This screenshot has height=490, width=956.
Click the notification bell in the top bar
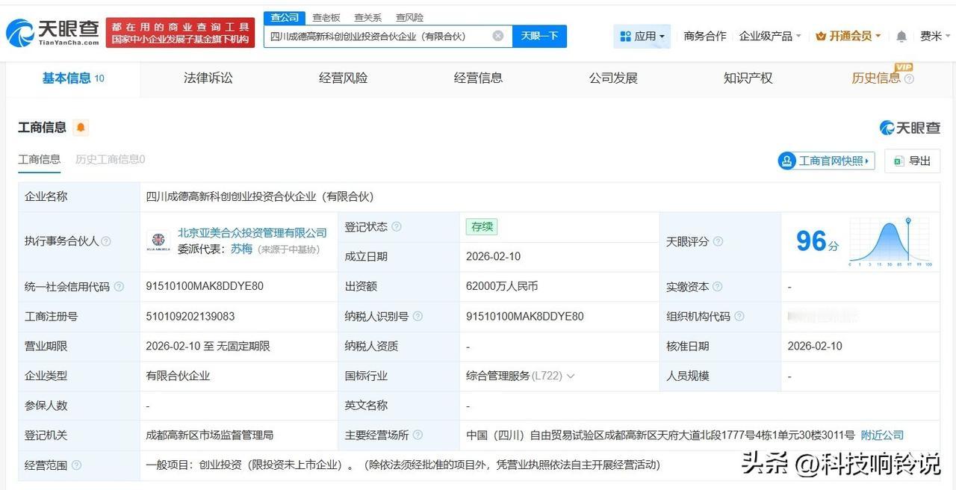pyautogui.click(x=901, y=36)
